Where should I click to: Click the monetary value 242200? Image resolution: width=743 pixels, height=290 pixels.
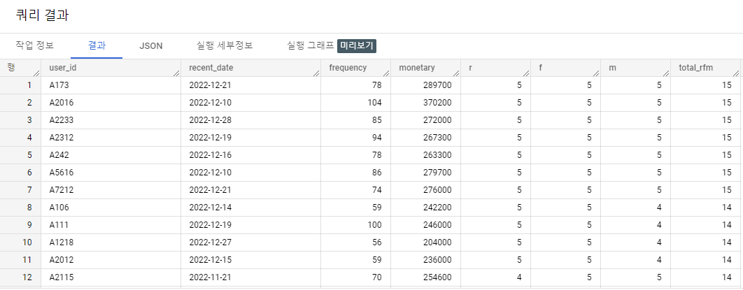point(425,208)
